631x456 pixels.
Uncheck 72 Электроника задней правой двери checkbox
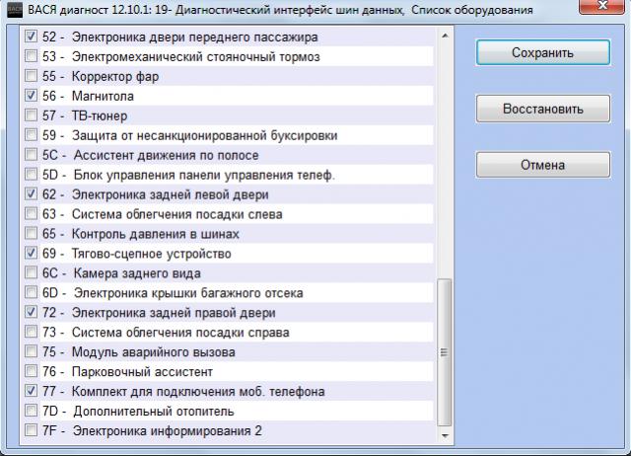click(x=31, y=312)
